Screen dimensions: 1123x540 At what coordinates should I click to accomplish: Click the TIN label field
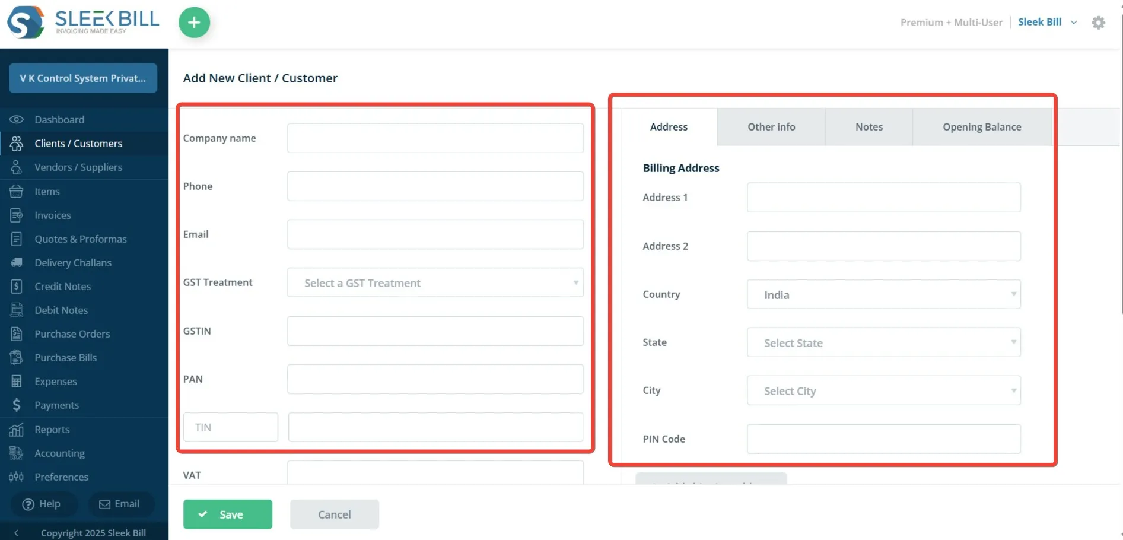(231, 427)
